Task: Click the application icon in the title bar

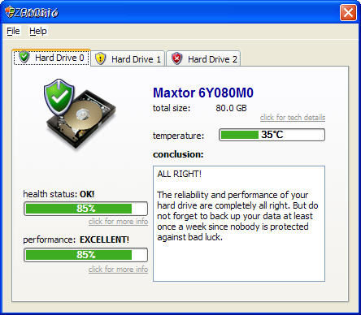Action: tap(10, 12)
